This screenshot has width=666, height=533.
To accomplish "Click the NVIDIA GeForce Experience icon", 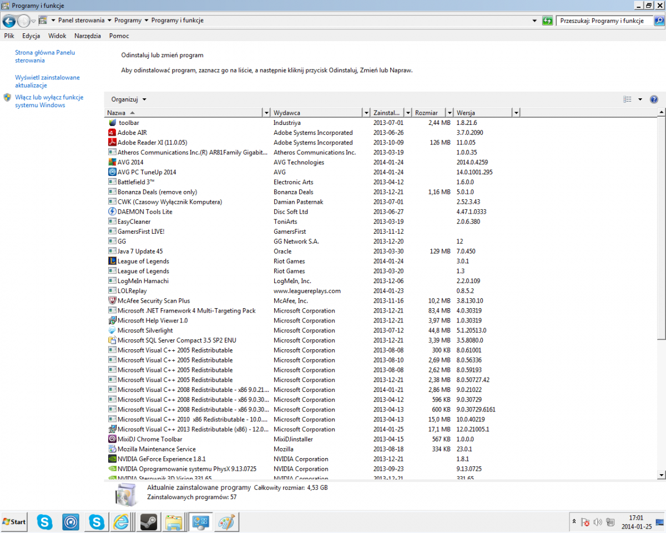I will tap(113, 459).
